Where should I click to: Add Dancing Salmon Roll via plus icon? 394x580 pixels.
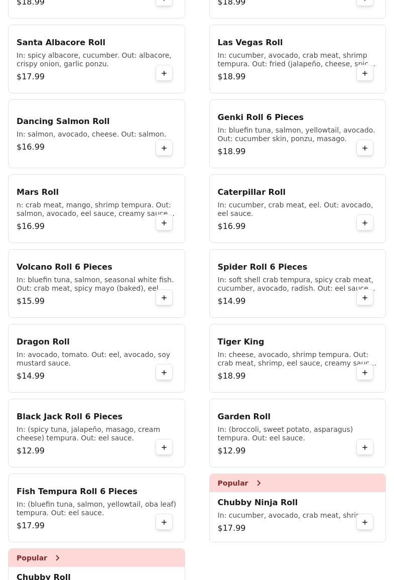[164, 148]
